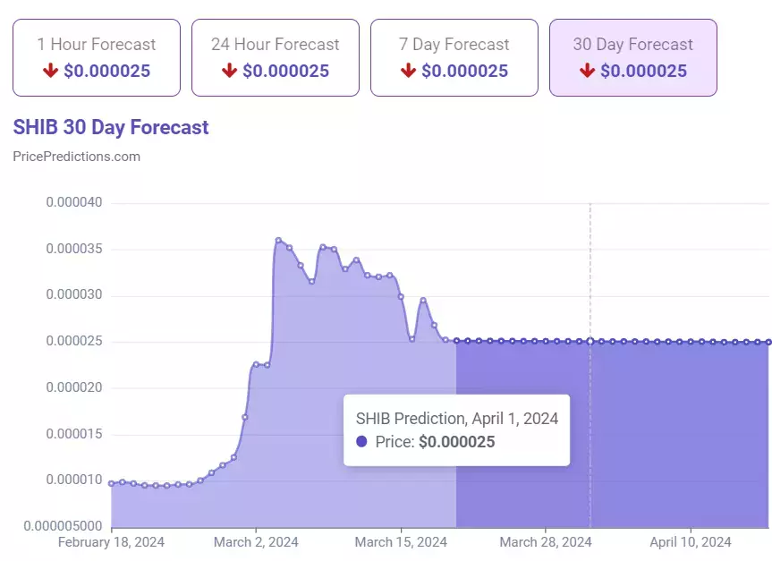
Task: Click the red down arrow in 24 Hour Forecast
Action: coord(229,71)
